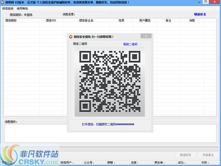Click the 黑名单 status bar entry
This screenshot has width=221, height=166.
pos(160,163)
